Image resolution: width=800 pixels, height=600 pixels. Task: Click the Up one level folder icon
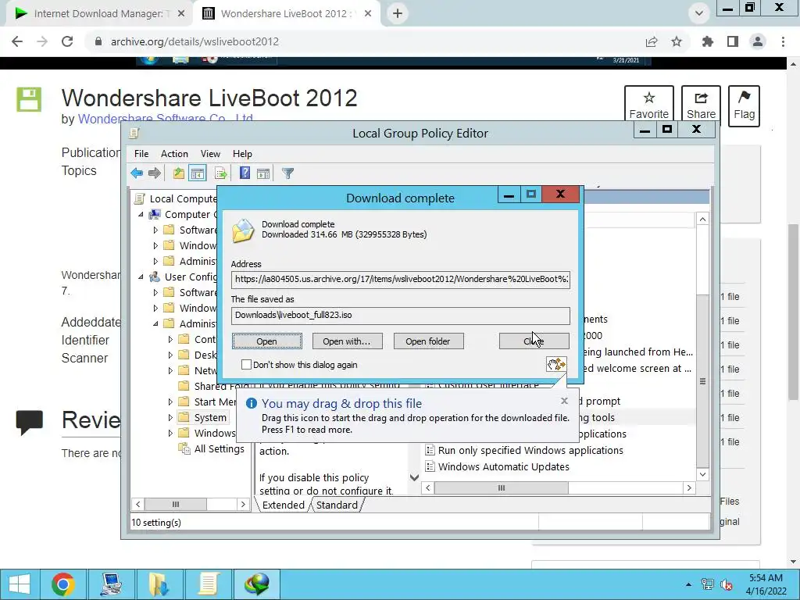178,173
